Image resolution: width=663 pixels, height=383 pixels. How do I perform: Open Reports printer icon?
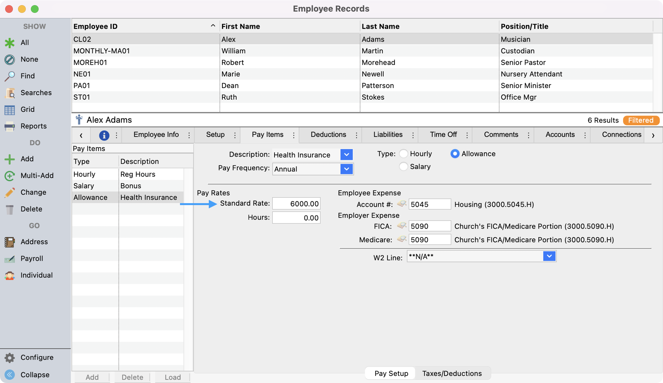click(x=10, y=126)
